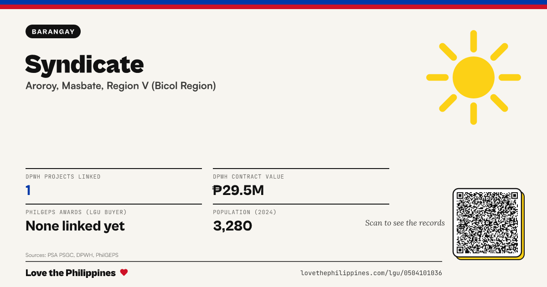Click the population figure 3,280
Image resolution: width=547 pixels, height=287 pixels.
click(232, 225)
